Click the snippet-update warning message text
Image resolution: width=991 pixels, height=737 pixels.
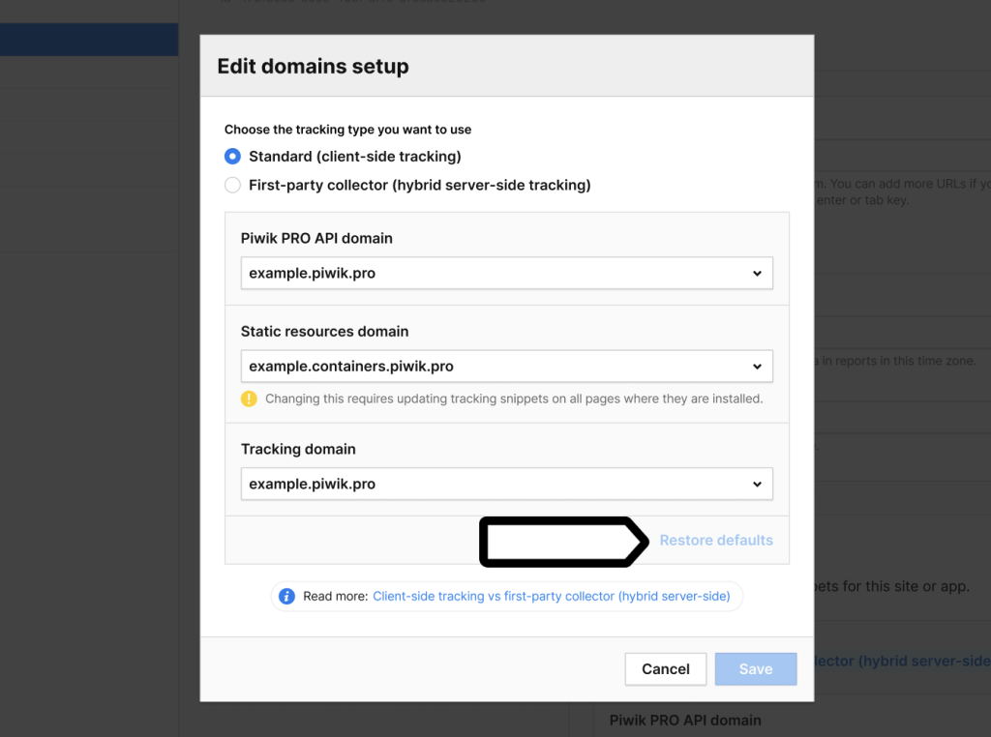[514, 398]
